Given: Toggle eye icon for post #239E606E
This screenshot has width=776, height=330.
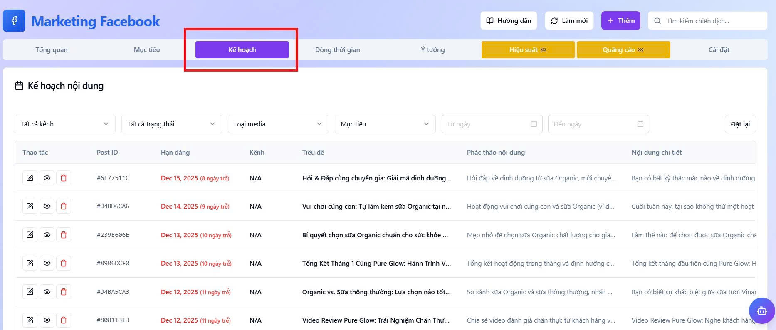Looking at the screenshot, I should (x=47, y=235).
